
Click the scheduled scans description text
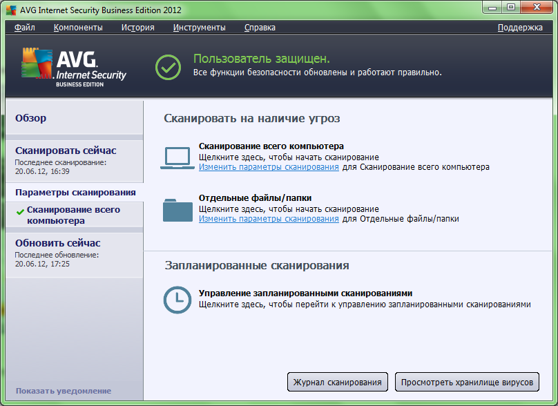[x=365, y=304]
